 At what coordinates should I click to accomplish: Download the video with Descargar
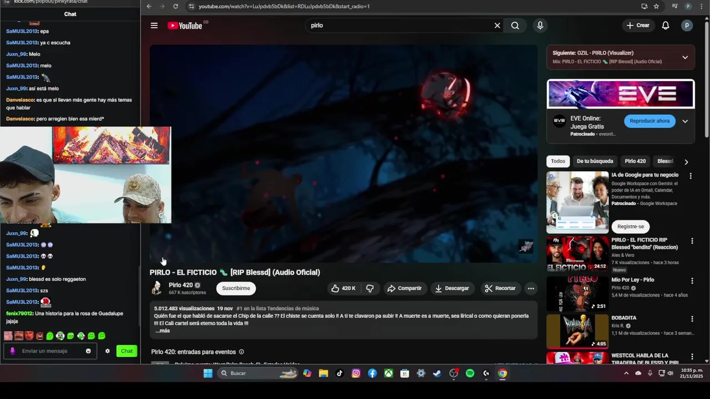452,288
